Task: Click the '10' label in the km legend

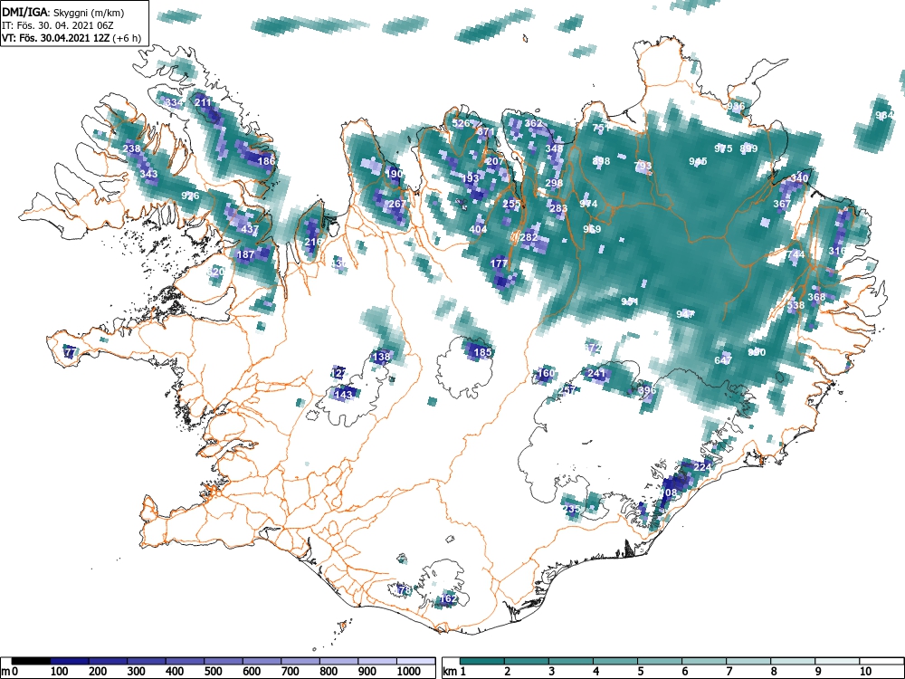Action: [x=865, y=671]
